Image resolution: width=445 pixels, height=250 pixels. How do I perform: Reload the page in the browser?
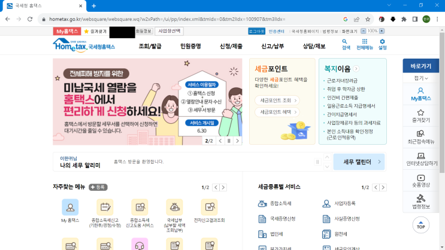[x=30, y=19]
